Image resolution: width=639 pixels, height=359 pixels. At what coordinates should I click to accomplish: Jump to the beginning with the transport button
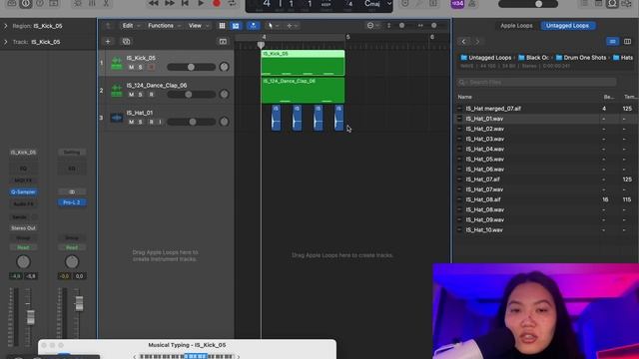pos(185,3)
